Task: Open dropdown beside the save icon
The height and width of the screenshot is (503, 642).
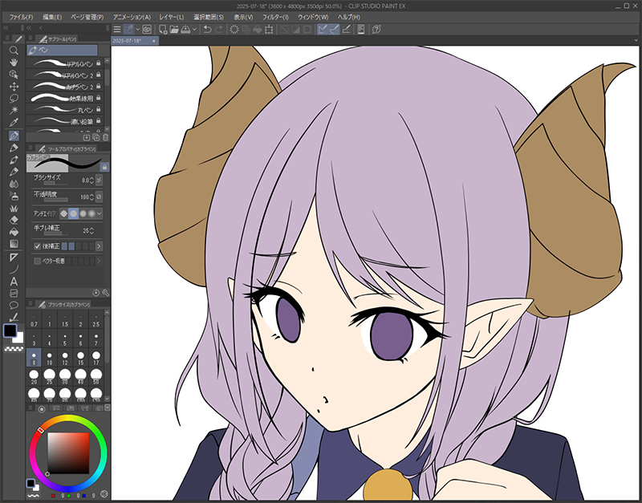Action: pyautogui.click(x=194, y=30)
